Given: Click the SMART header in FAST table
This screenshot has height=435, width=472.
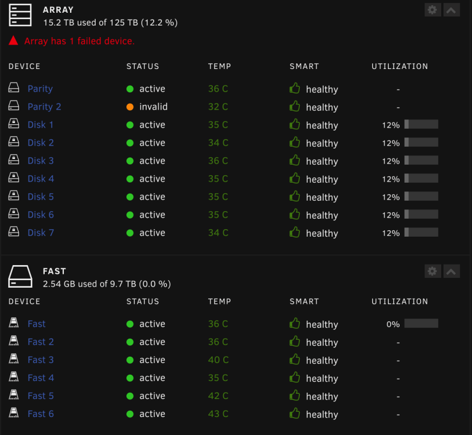Looking at the screenshot, I should [304, 302].
